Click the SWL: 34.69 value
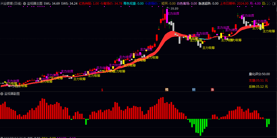Viewport: 277px width, 138px height. point(52,3)
